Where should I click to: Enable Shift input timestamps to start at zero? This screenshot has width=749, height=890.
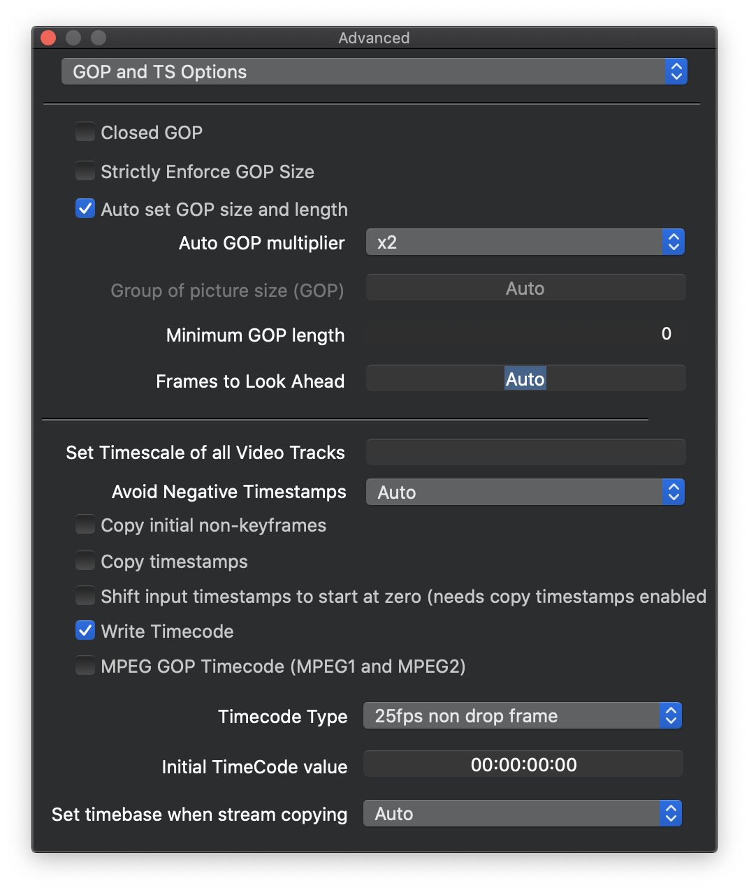[x=85, y=596]
